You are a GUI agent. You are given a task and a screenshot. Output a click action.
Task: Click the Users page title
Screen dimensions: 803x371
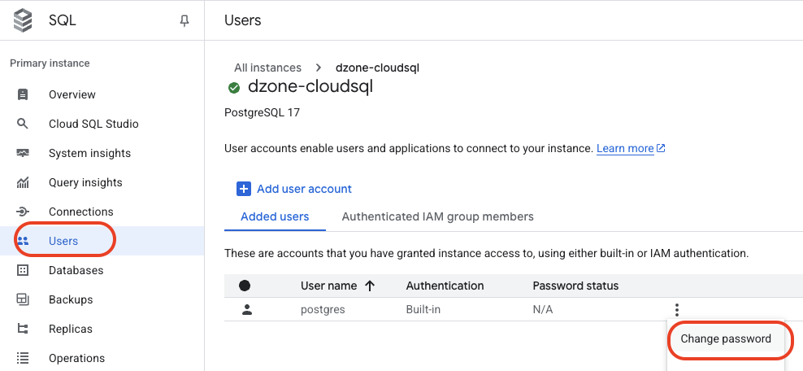243,20
